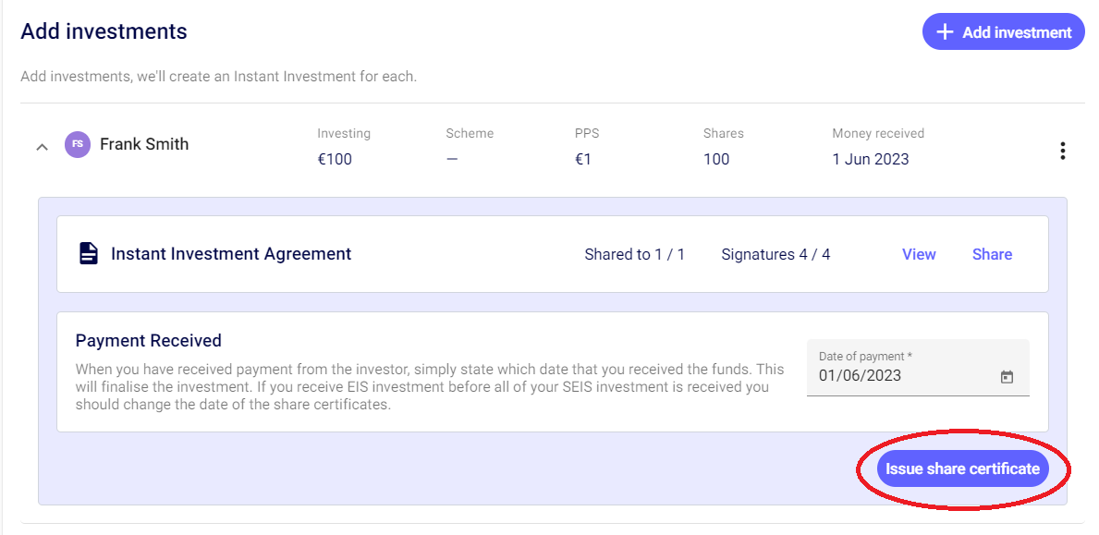
Task: Click the Shared to 1 / 1 status
Action: 634,254
